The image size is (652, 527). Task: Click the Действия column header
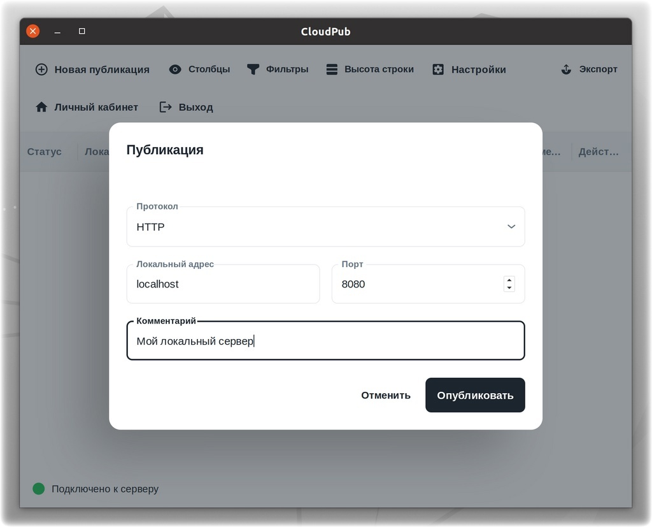(598, 152)
